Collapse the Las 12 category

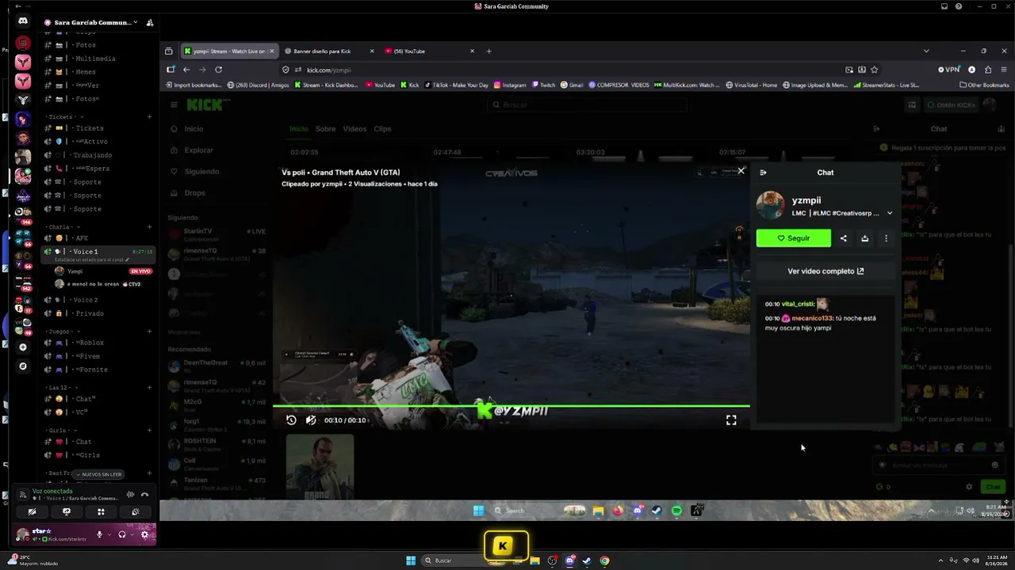tap(60, 388)
